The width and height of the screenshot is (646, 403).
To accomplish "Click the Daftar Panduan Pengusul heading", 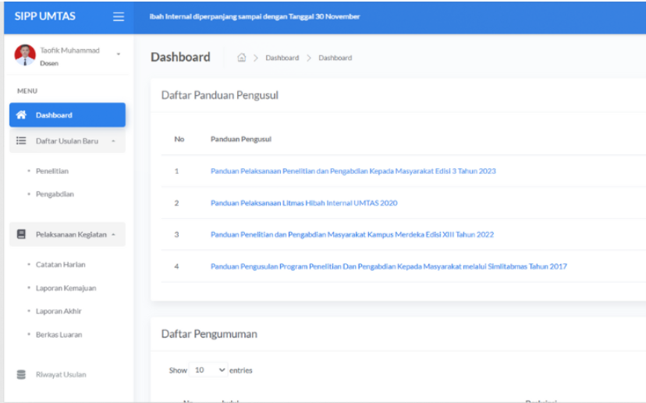I will pyautogui.click(x=219, y=95).
